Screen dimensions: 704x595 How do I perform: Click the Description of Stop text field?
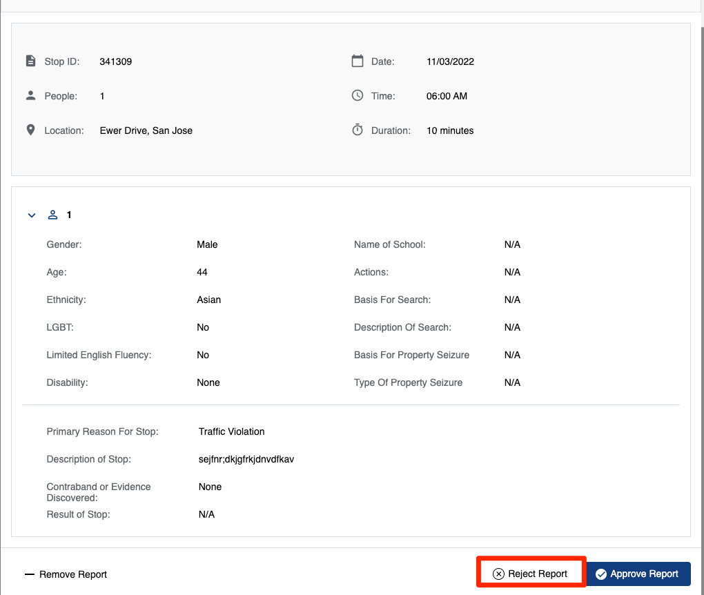tap(246, 459)
